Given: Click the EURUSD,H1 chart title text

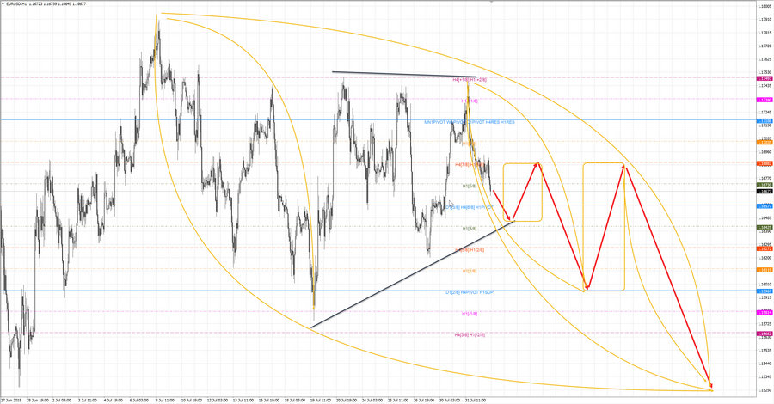Looking at the screenshot, I should click(16, 3).
